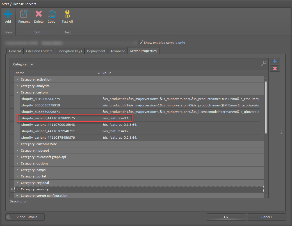
Task: Click the Ok button
Action: (x=226, y=217)
